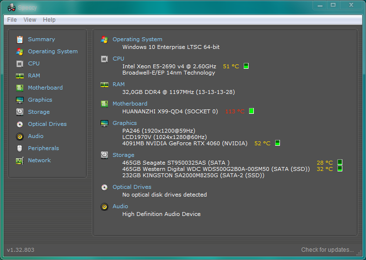Open Audio in the sidebar

coord(36,136)
